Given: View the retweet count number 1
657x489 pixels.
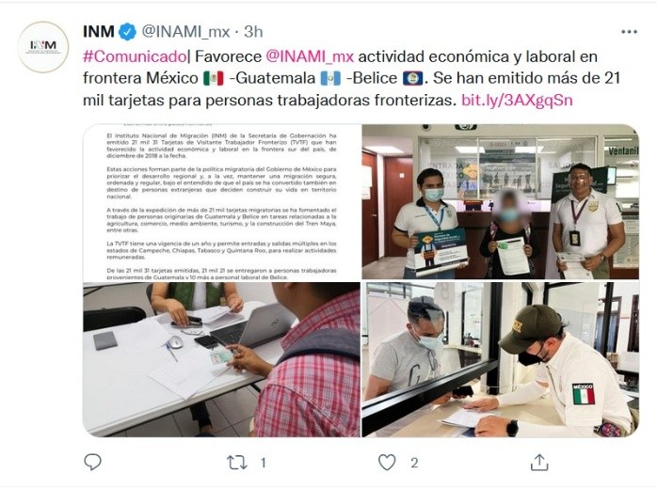Looking at the screenshot, I should coord(264,463).
